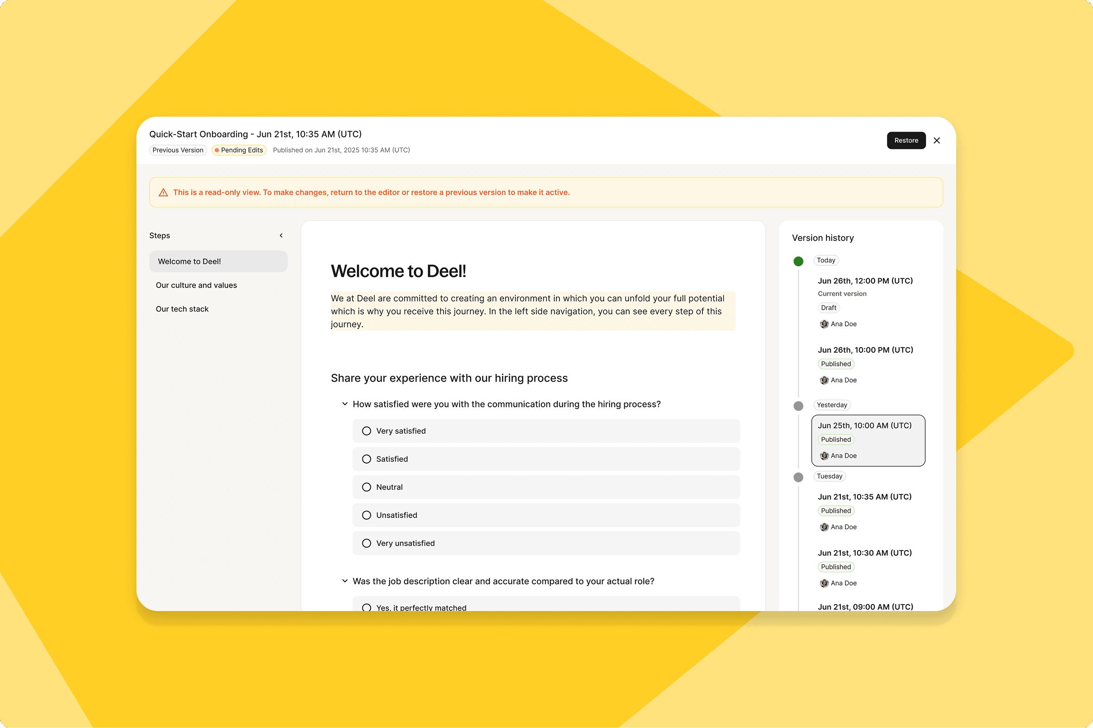Screen dimensions: 1093x728
Task: Select the Welcome to Deel! step
Action: (x=218, y=262)
